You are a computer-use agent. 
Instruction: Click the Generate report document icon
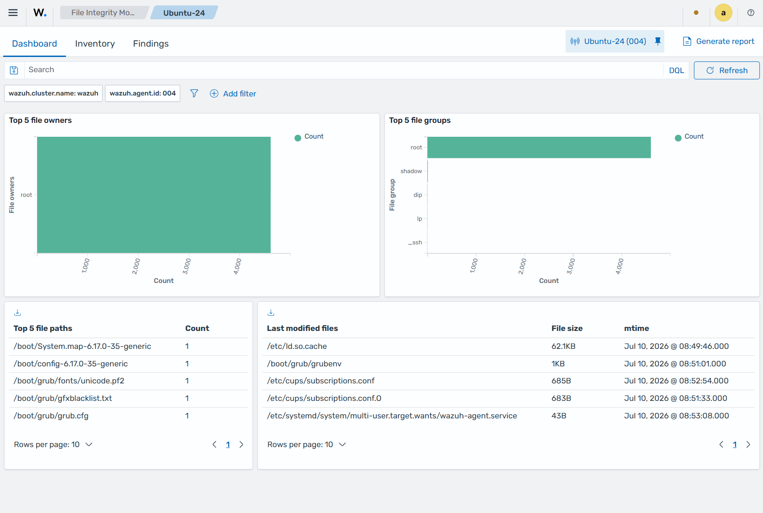687,41
